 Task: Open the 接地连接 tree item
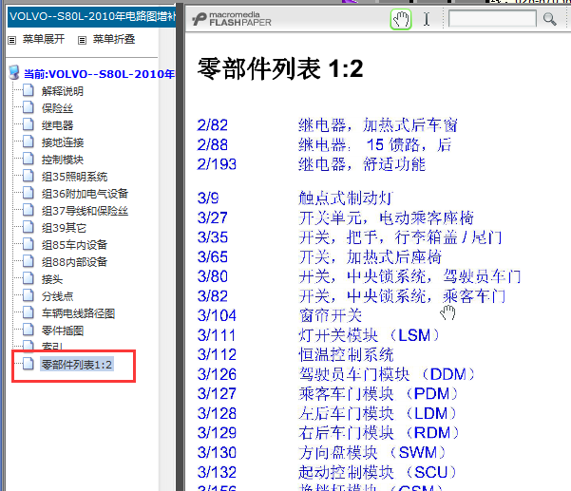click(x=63, y=142)
